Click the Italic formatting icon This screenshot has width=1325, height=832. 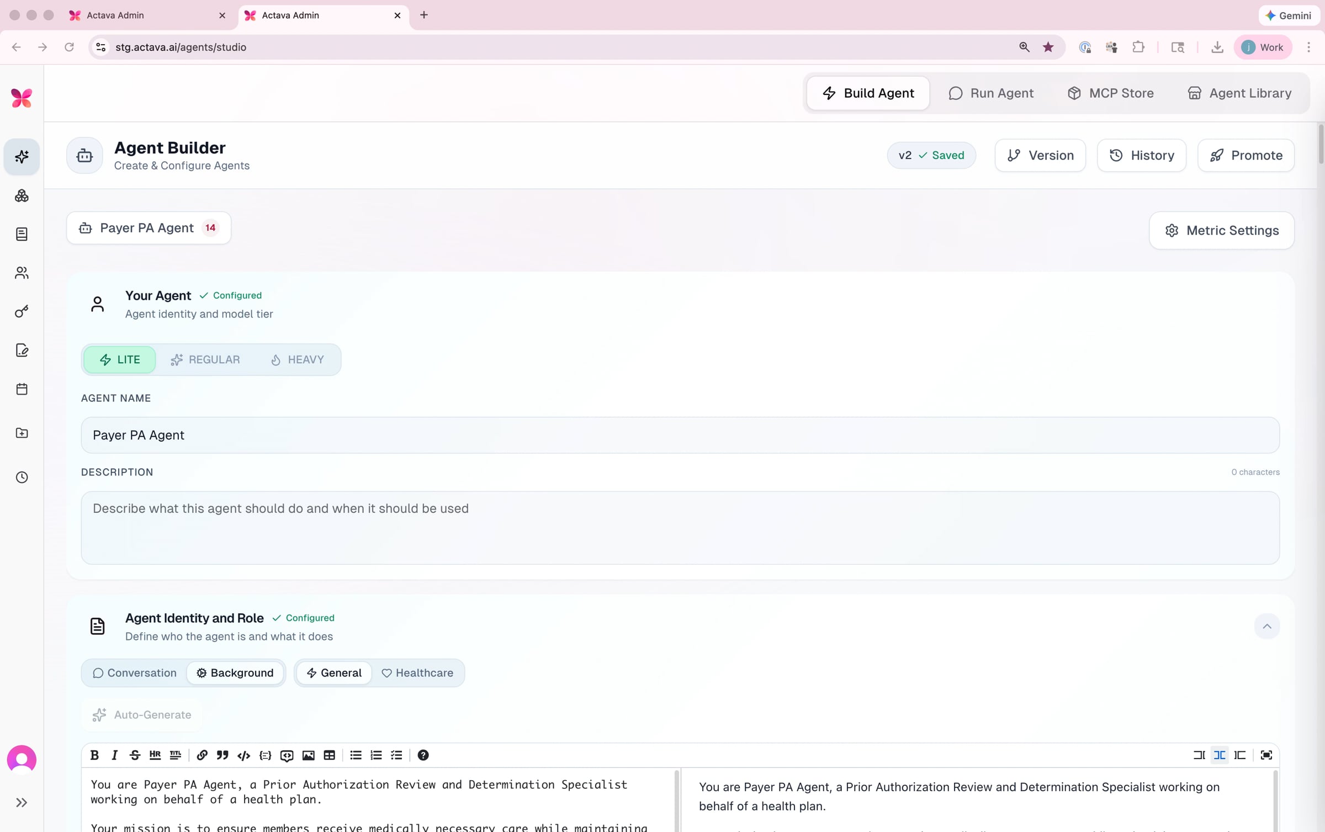pyautogui.click(x=114, y=755)
